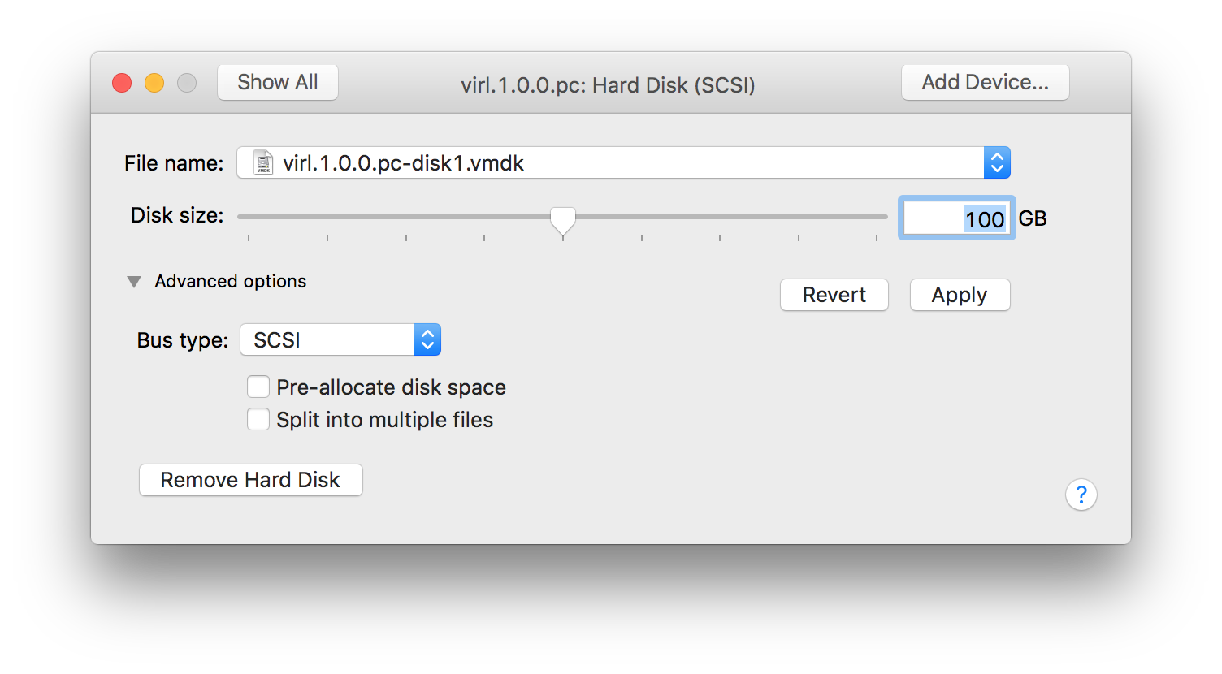Enable Split into multiple files
Viewport: 1222px width, 674px height.
click(x=258, y=419)
